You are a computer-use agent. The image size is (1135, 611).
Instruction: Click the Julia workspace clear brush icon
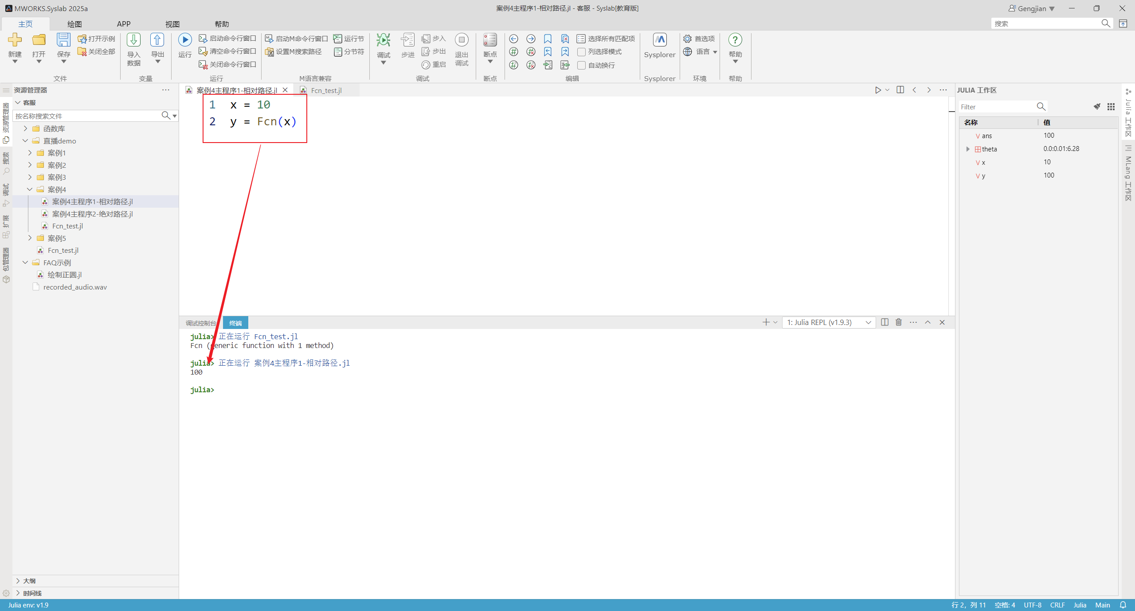coord(1097,107)
